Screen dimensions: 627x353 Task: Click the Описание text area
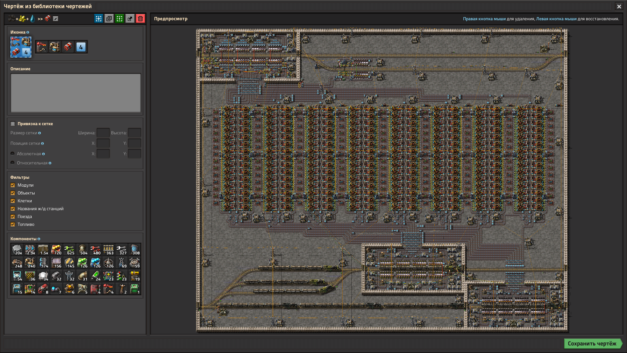point(76,93)
